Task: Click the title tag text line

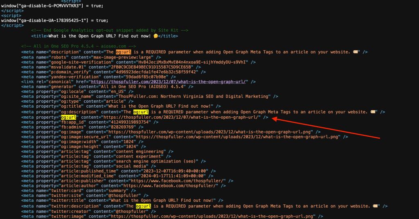Action: [104, 36]
